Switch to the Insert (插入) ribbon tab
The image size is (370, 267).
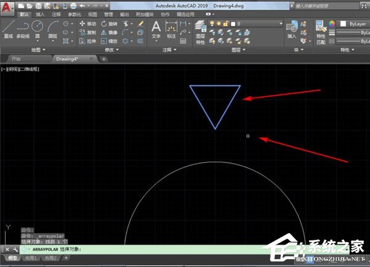click(x=40, y=13)
